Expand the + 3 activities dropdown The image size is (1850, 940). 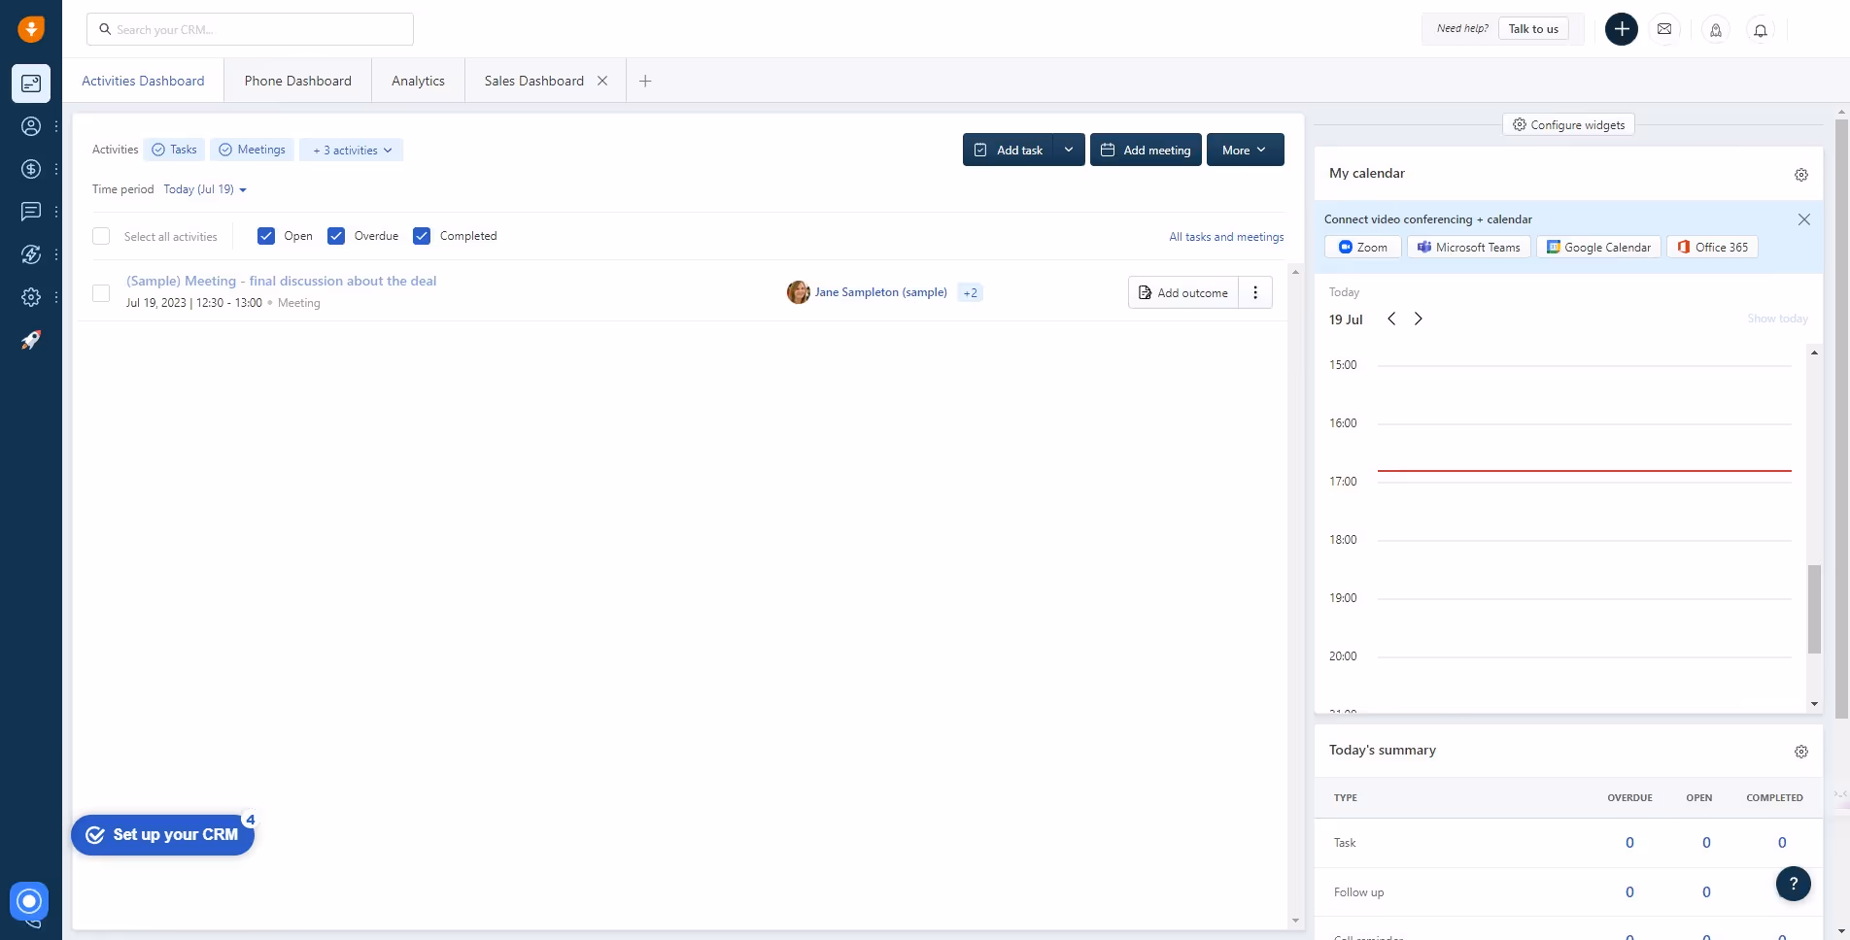352,151
